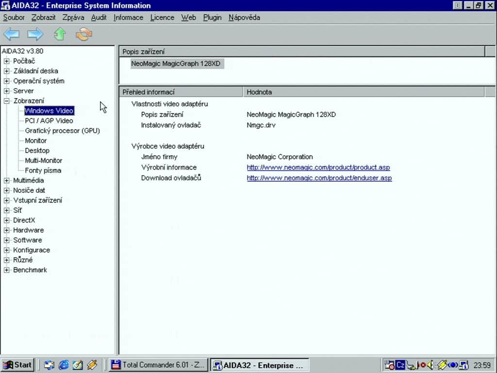
Task: Open the Informace menu
Action: [x=128, y=17]
